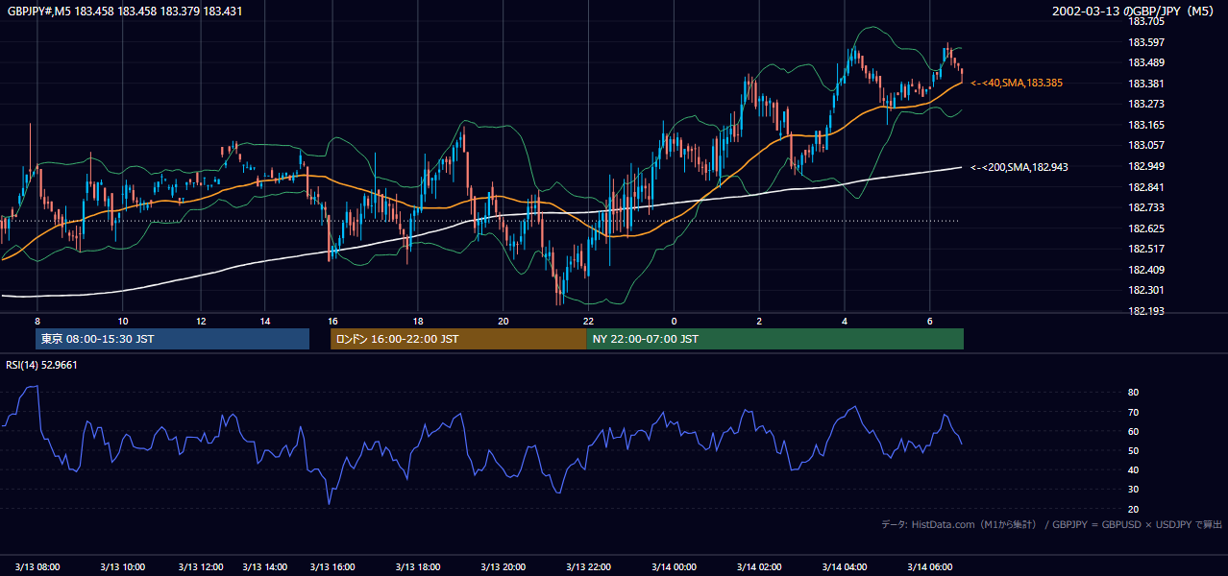Viewport: 1228px width, 576px height.
Task: Click the RSI 40 level label
Action: (x=1133, y=469)
